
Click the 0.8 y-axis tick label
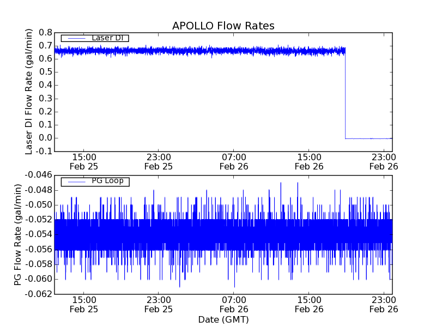[x=45, y=33]
